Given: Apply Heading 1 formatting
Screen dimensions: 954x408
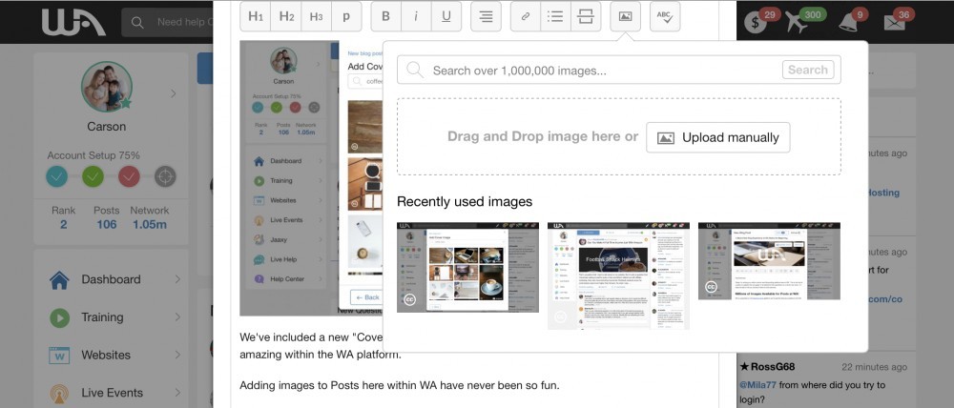Looking at the screenshot, I should 256,16.
